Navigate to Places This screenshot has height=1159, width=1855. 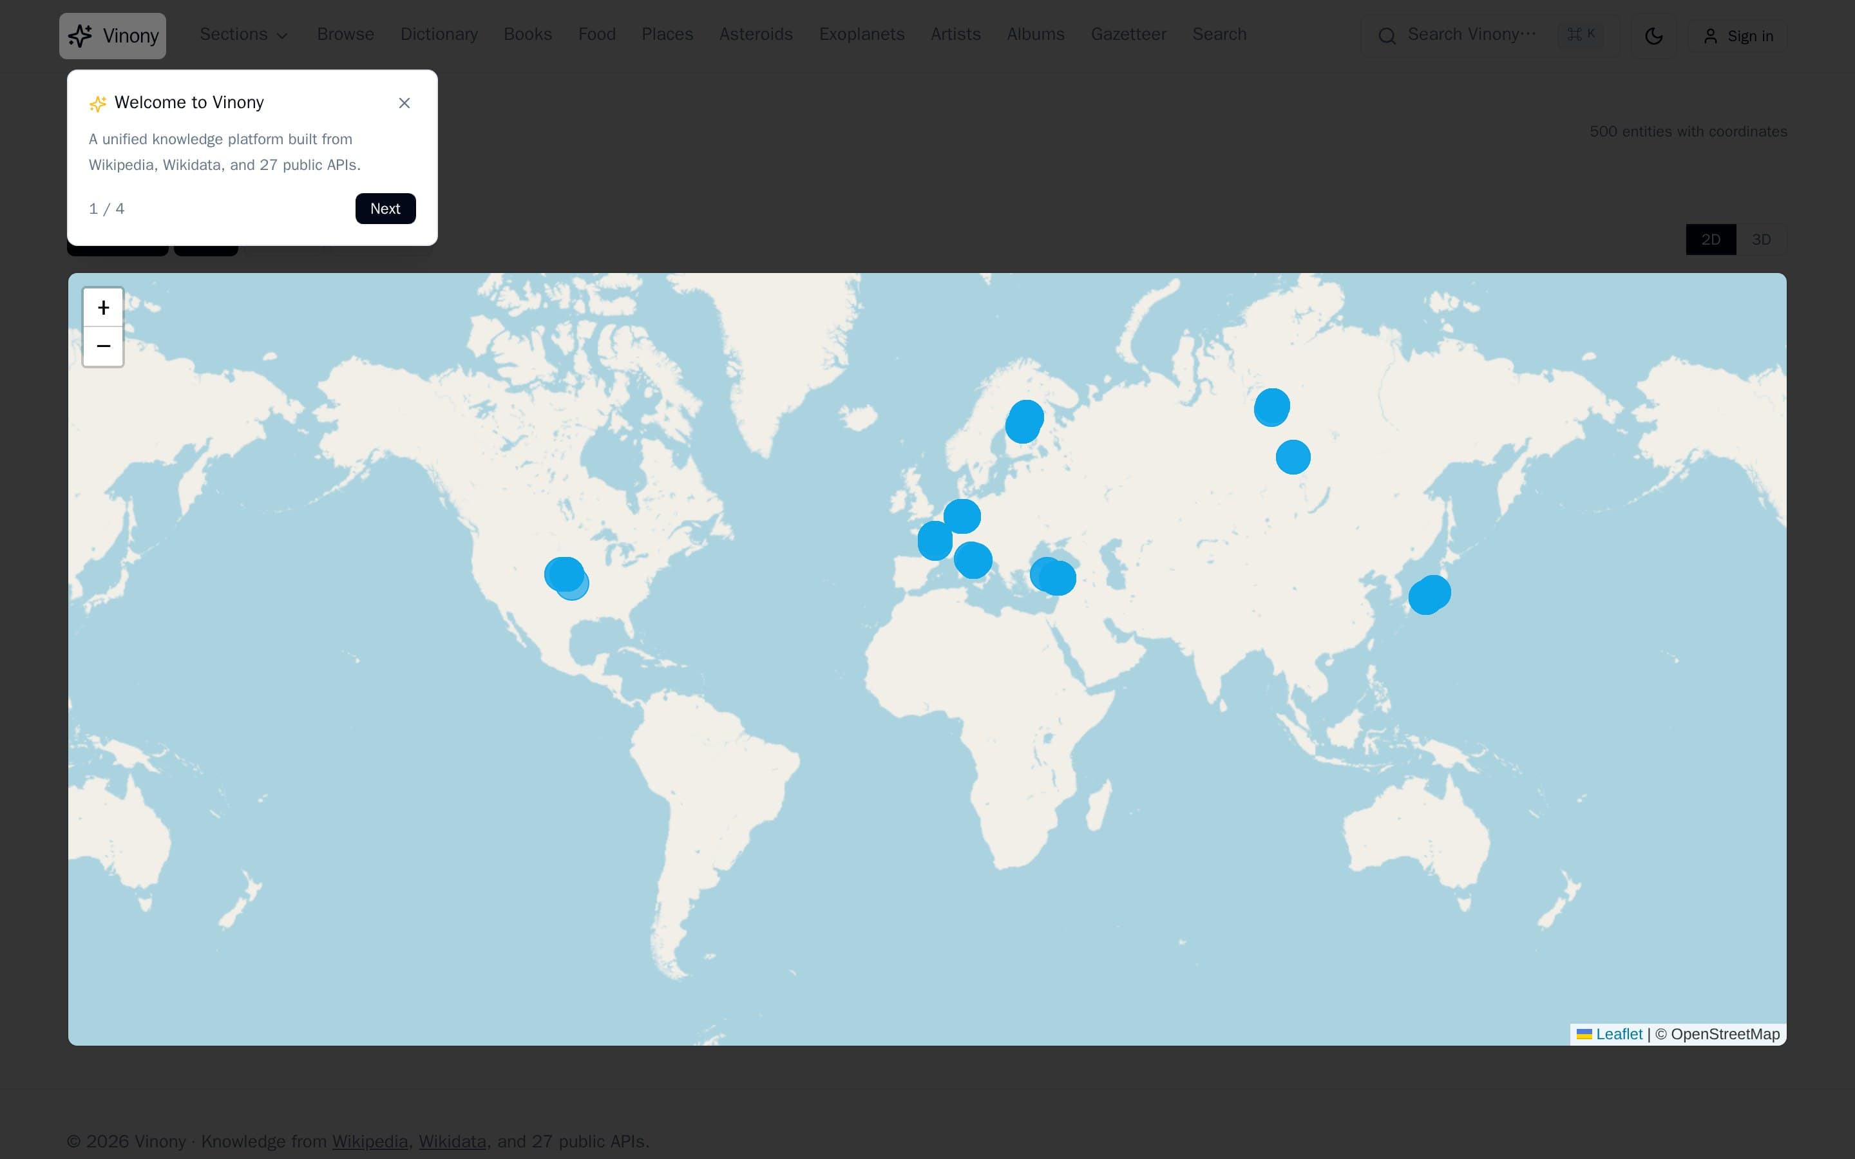[667, 35]
